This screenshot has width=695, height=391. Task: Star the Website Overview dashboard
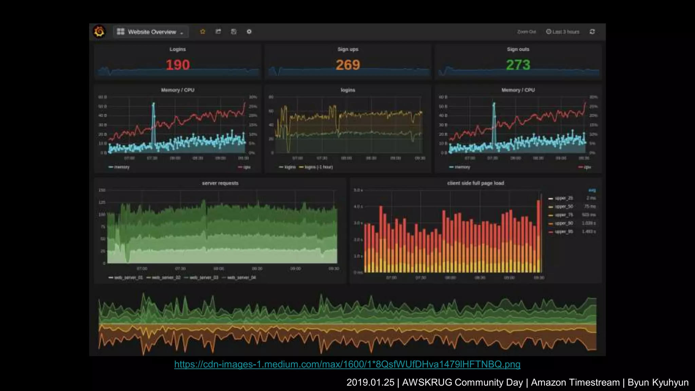(x=203, y=32)
